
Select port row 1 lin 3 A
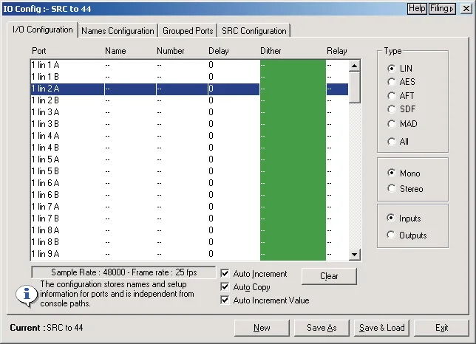(x=189, y=112)
